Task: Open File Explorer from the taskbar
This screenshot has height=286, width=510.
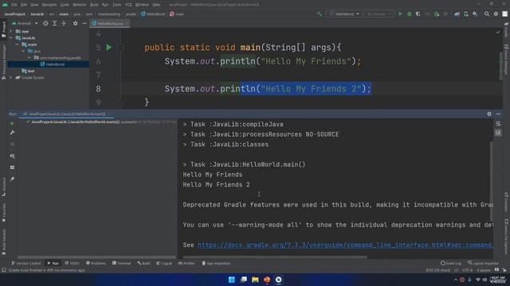Action: click(x=255, y=280)
